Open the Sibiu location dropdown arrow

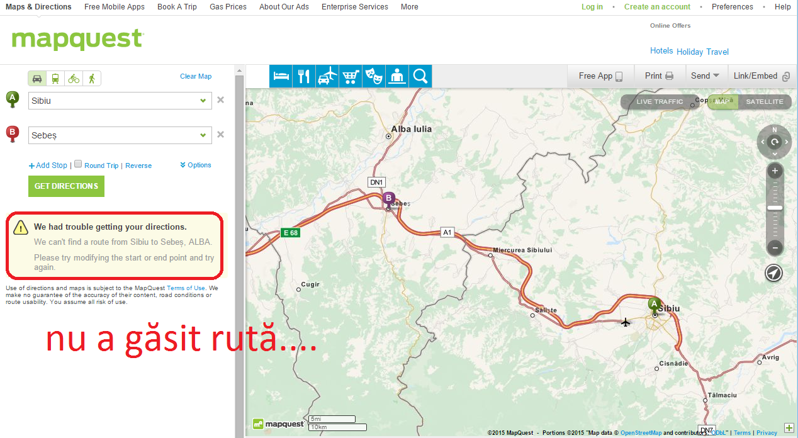(x=203, y=101)
